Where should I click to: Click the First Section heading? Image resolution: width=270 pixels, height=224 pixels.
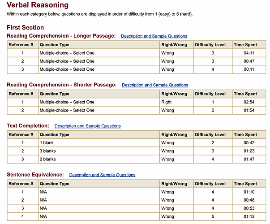[25, 28]
